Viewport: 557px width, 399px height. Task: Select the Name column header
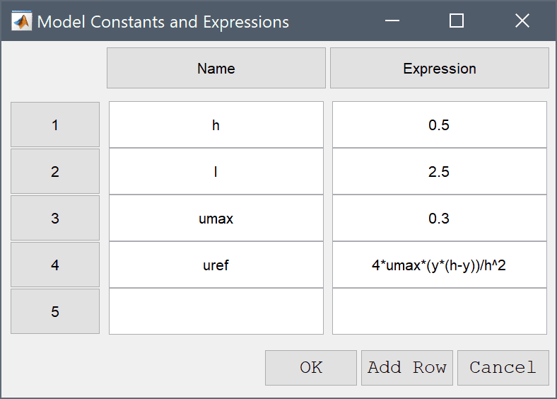216,68
